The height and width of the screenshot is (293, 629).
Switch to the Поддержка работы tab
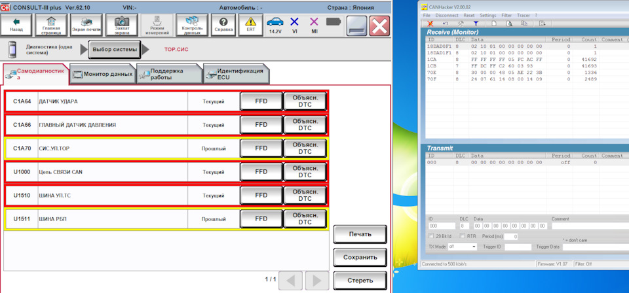point(169,74)
